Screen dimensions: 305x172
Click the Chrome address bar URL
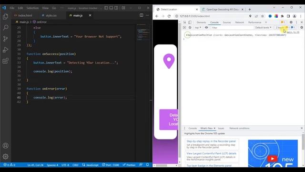point(195,16)
